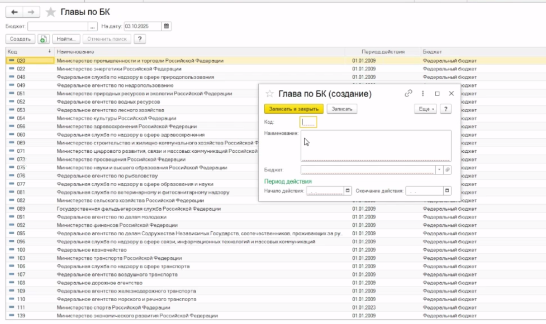The image size is (546, 324).
Task: Click date 01.01.2023 in row 111
Action: (364, 308)
